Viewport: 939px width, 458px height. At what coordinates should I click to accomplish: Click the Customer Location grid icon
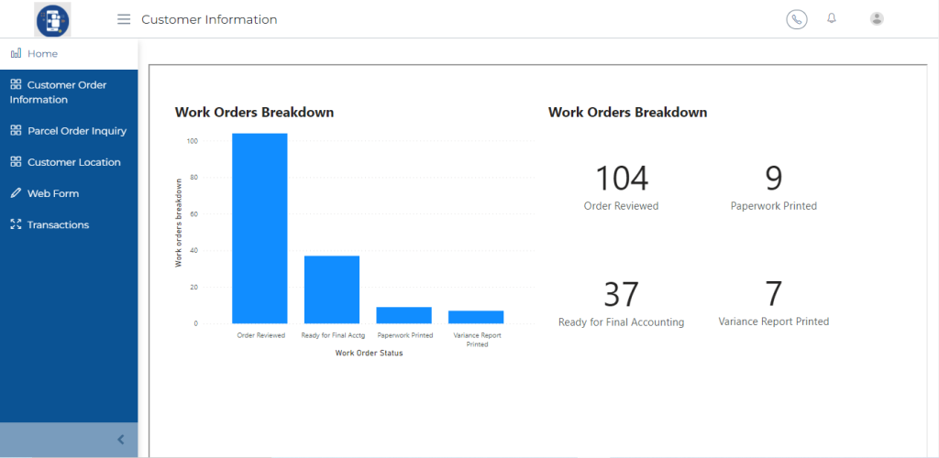pyautogui.click(x=16, y=162)
